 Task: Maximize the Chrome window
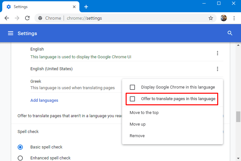[x=219, y=4]
